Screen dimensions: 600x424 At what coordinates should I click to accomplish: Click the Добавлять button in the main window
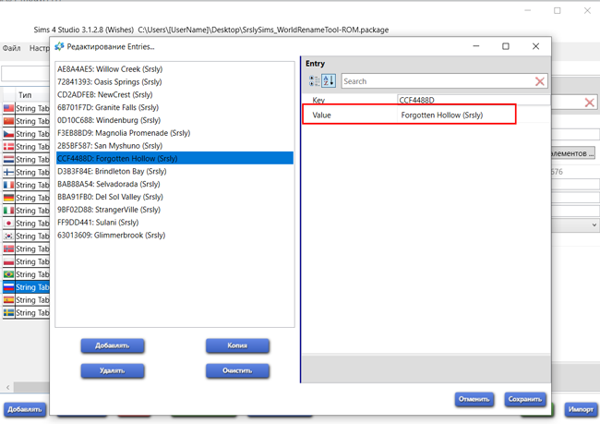pos(25,409)
